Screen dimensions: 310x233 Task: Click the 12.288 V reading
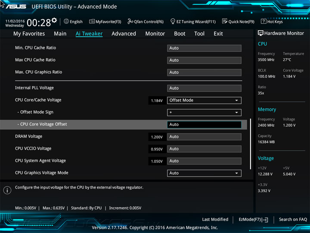[265, 174]
